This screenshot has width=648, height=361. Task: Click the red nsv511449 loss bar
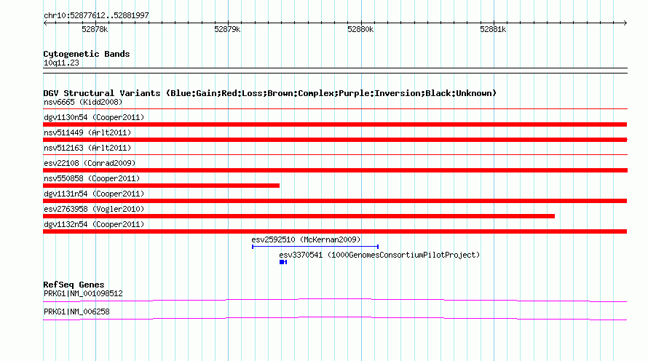(x=335, y=140)
